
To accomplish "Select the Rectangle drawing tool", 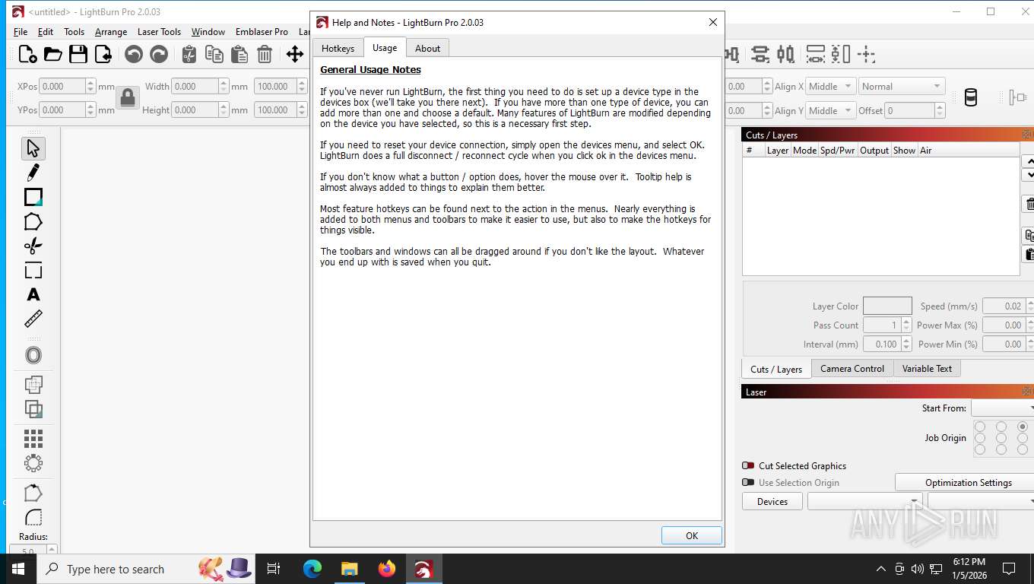I will 33,197.
